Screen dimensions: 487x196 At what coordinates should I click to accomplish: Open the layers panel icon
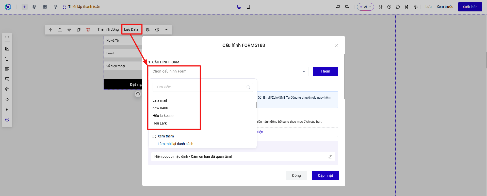pos(34,7)
